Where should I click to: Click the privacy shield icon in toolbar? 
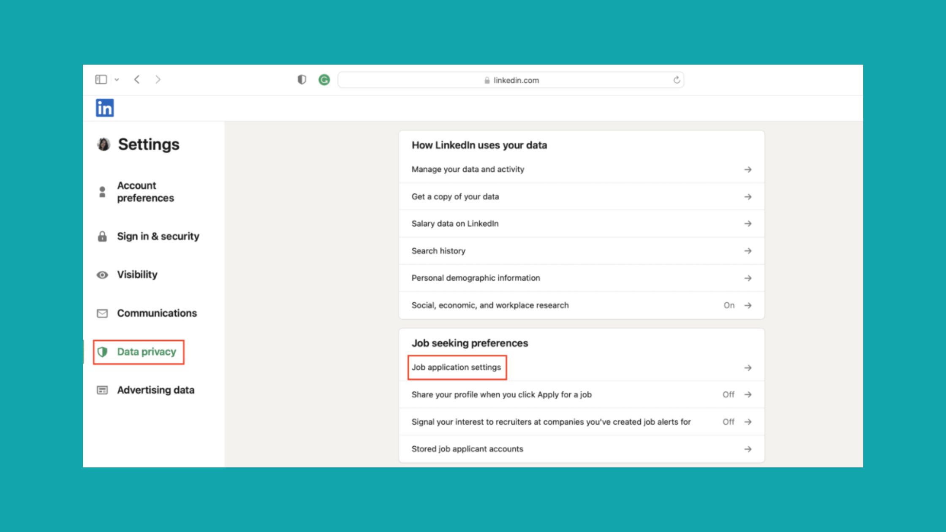tap(302, 80)
